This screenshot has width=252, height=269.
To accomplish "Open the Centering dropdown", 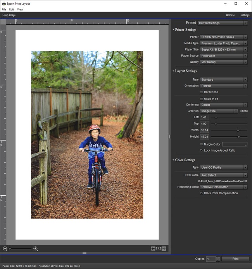I will click(x=224, y=105).
